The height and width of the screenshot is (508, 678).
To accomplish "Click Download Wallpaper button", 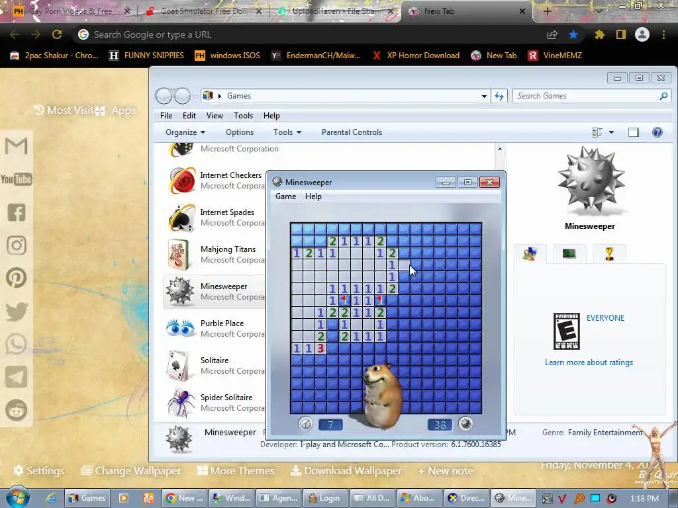I will (346, 471).
